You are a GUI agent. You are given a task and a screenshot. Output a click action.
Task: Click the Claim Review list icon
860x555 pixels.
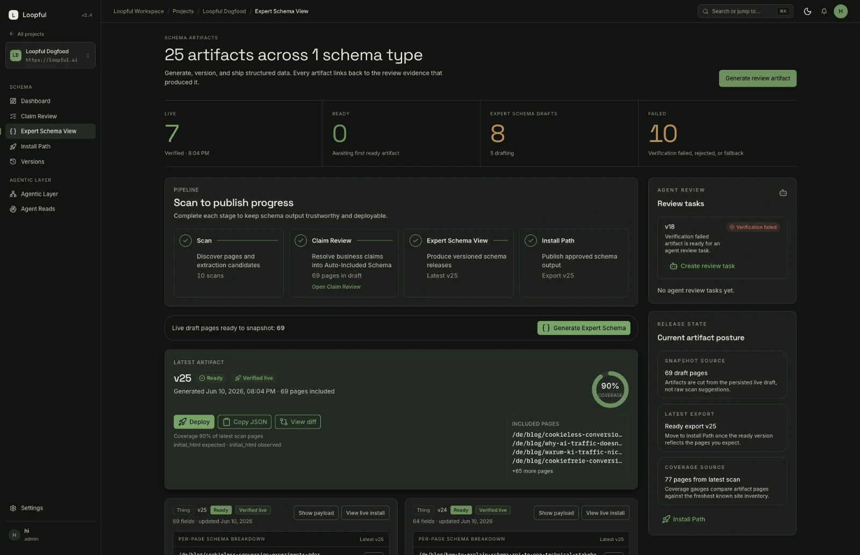[13, 116]
